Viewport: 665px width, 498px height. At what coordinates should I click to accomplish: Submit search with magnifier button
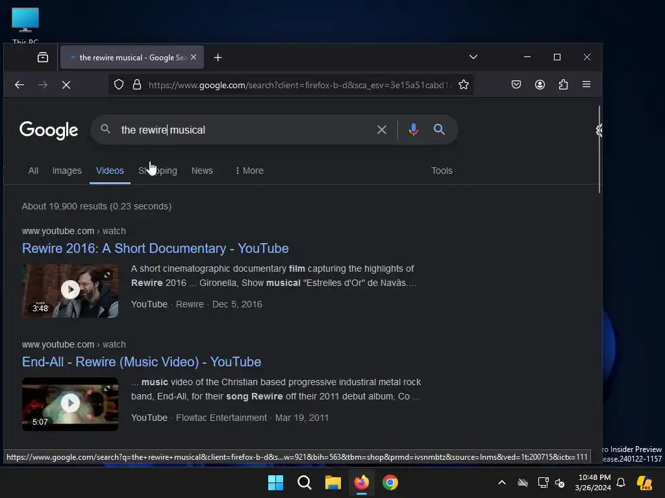[x=440, y=130]
